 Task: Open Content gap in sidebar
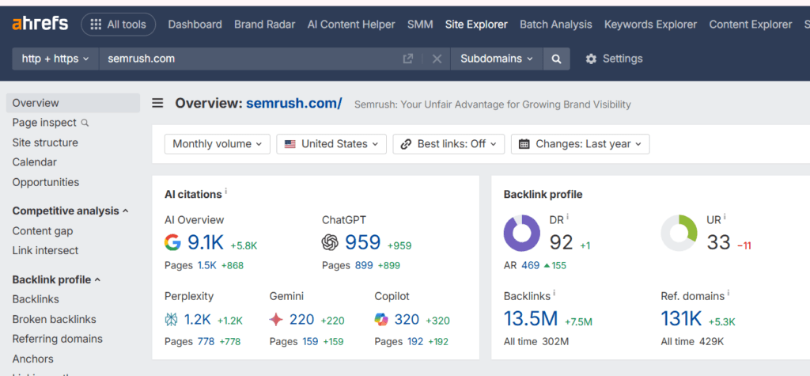coord(43,230)
